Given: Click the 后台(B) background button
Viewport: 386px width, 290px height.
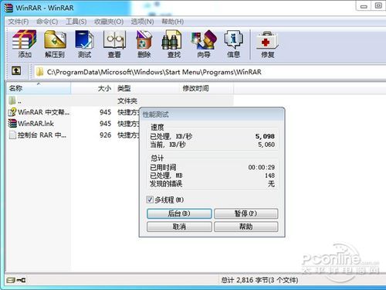Looking at the screenshot, I should 179,213.
